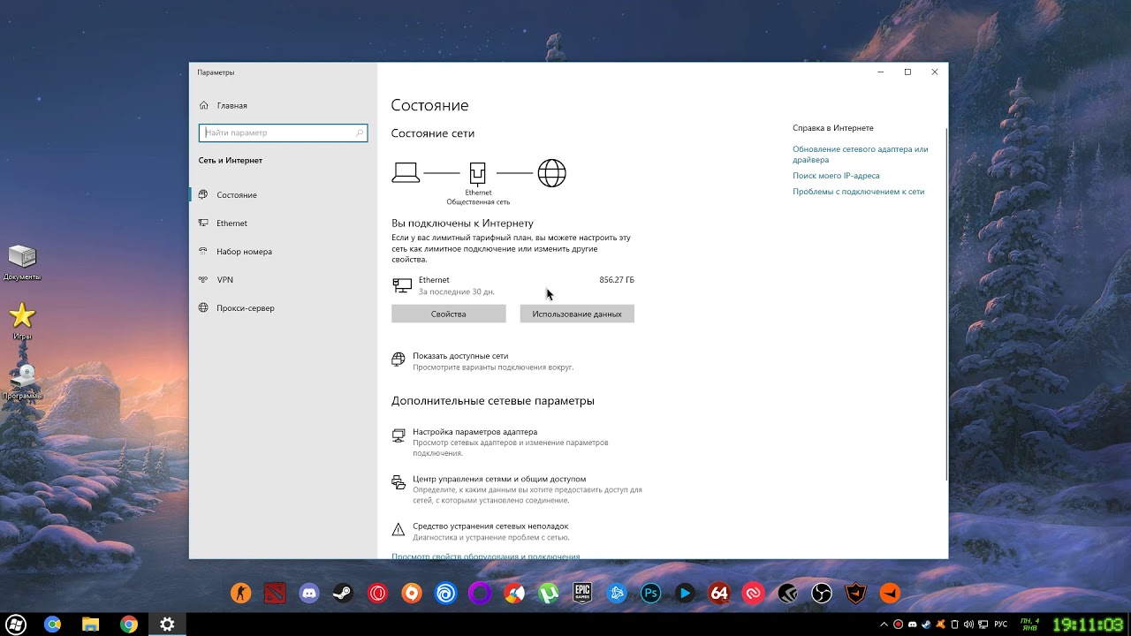Screen dimensions: 1131x636
Task: Open the Поиск моего IP-адреса help link
Action: 836,176
